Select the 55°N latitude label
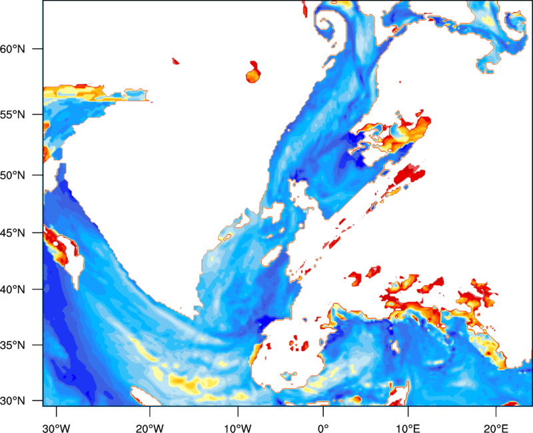The height and width of the screenshot is (433, 533). point(13,115)
